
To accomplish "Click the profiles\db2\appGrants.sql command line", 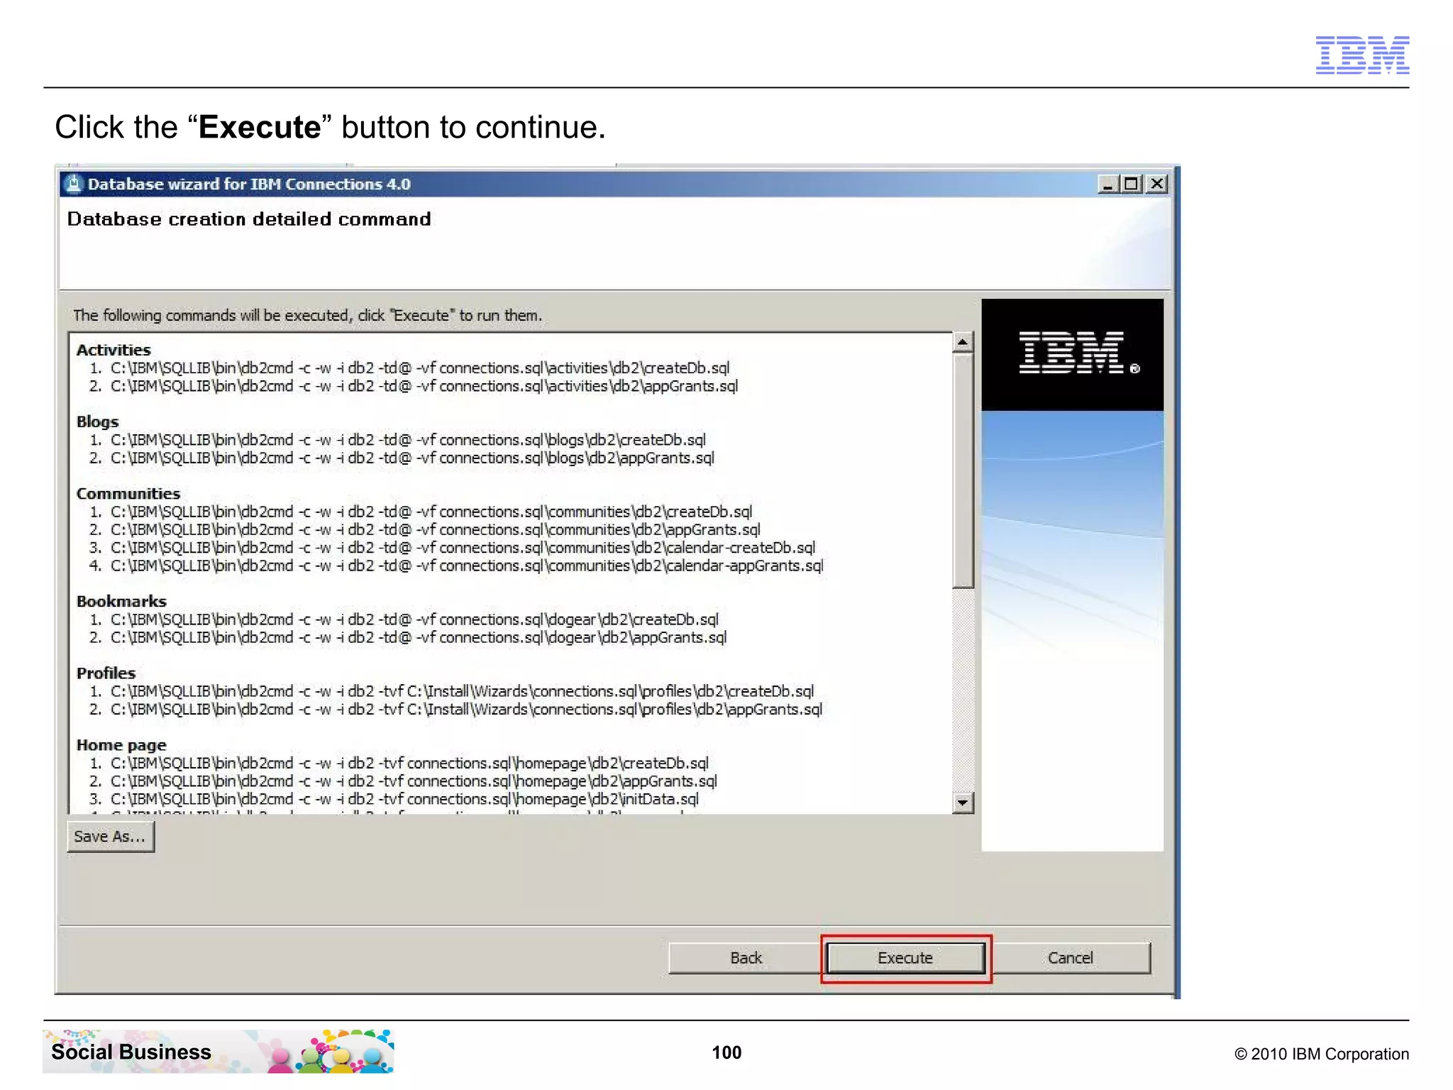I will [x=456, y=709].
